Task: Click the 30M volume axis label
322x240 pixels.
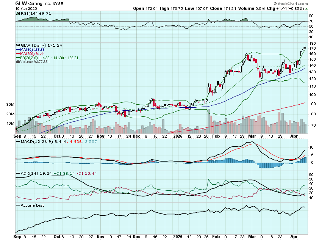Action: [10, 105]
